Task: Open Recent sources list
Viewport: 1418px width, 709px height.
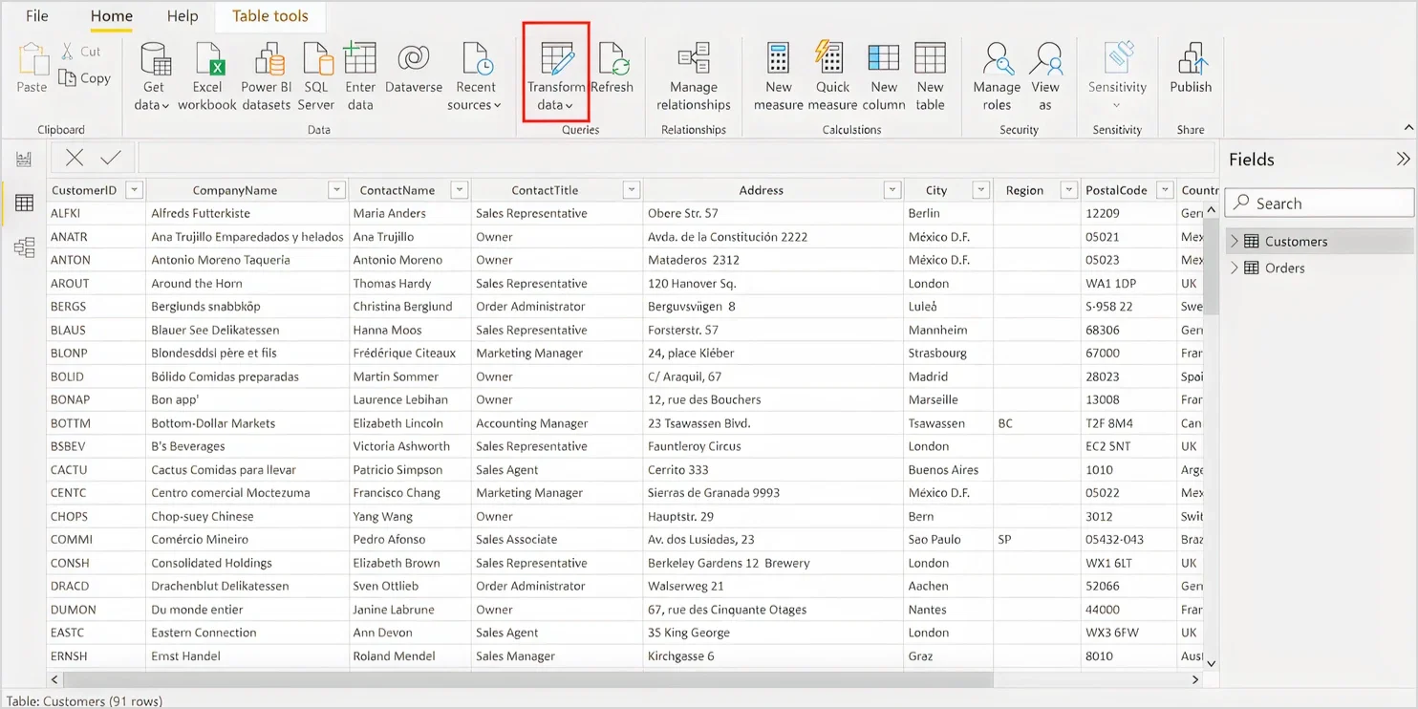Action: pyautogui.click(x=475, y=76)
